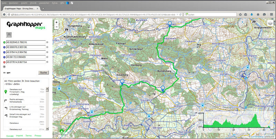Click the red destination point icon
276x139 pixels.
(x=4, y=62)
